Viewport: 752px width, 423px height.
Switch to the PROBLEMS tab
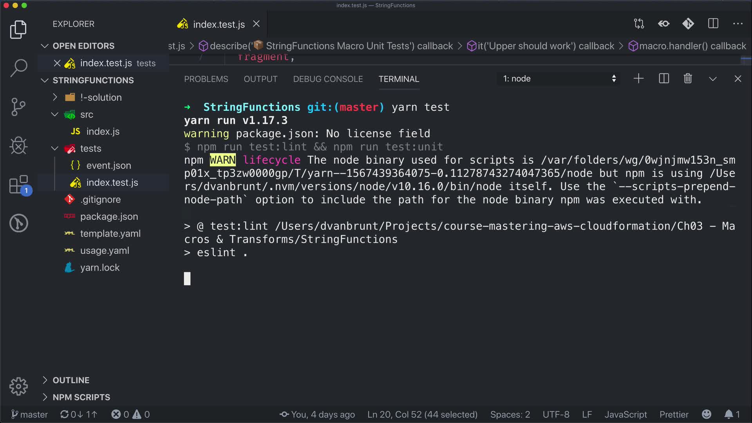[x=206, y=79]
